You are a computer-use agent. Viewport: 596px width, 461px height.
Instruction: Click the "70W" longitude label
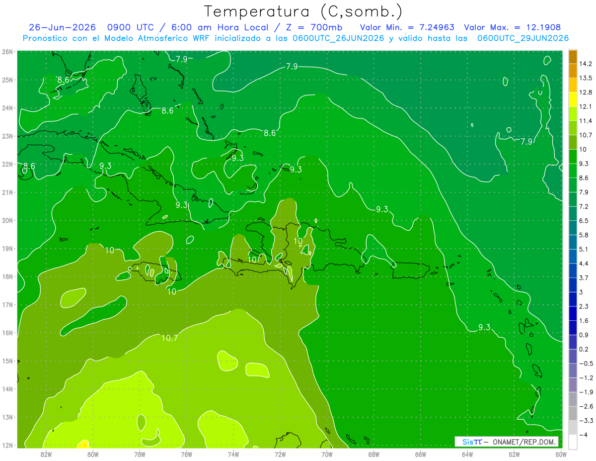tap(327, 454)
